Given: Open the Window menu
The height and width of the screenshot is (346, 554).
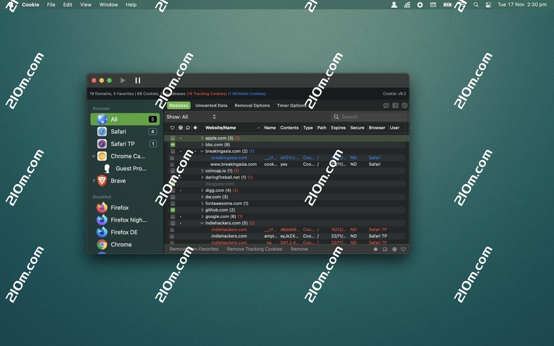Looking at the screenshot, I should [109, 5].
